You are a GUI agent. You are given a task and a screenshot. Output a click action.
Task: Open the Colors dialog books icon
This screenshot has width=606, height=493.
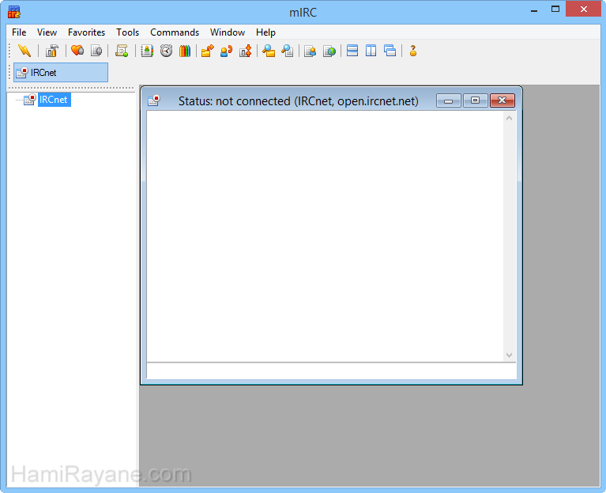(x=185, y=51)
